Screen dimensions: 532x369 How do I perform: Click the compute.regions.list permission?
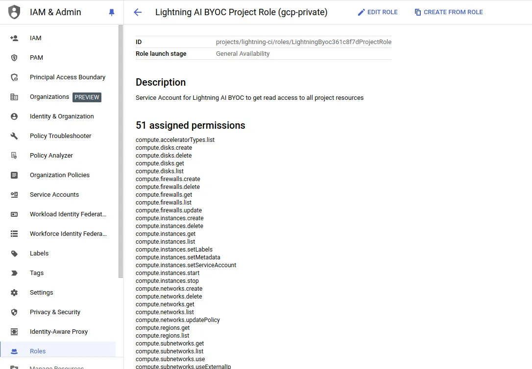coord(163,336)
